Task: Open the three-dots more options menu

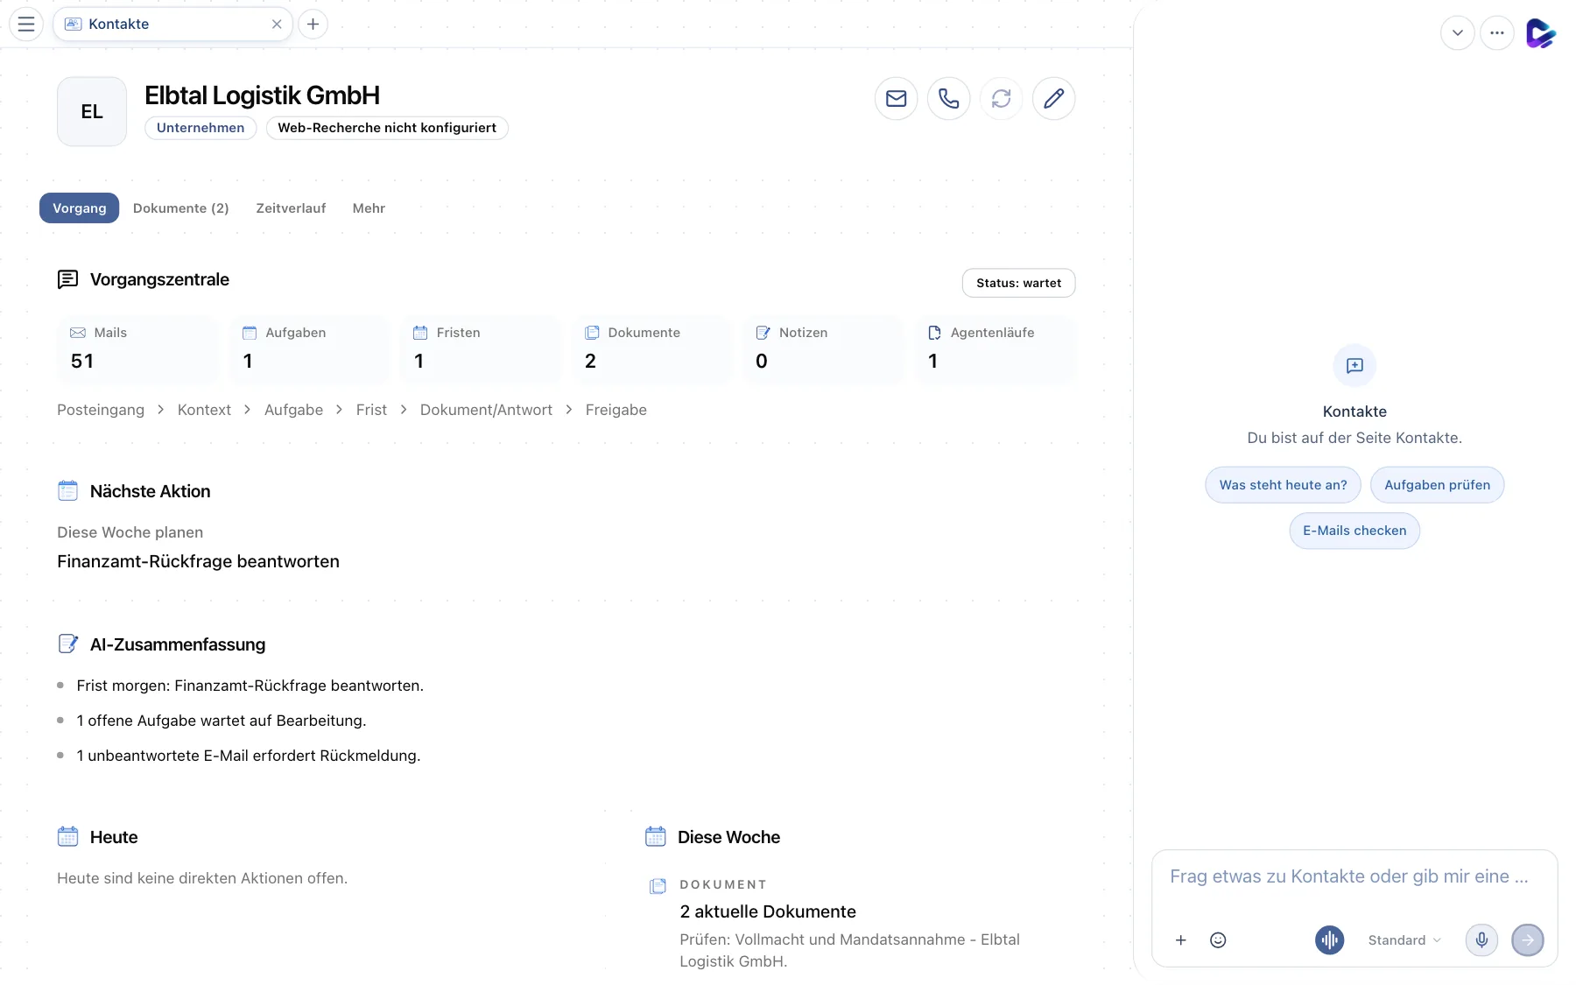Action: (x=1496, y=33)
